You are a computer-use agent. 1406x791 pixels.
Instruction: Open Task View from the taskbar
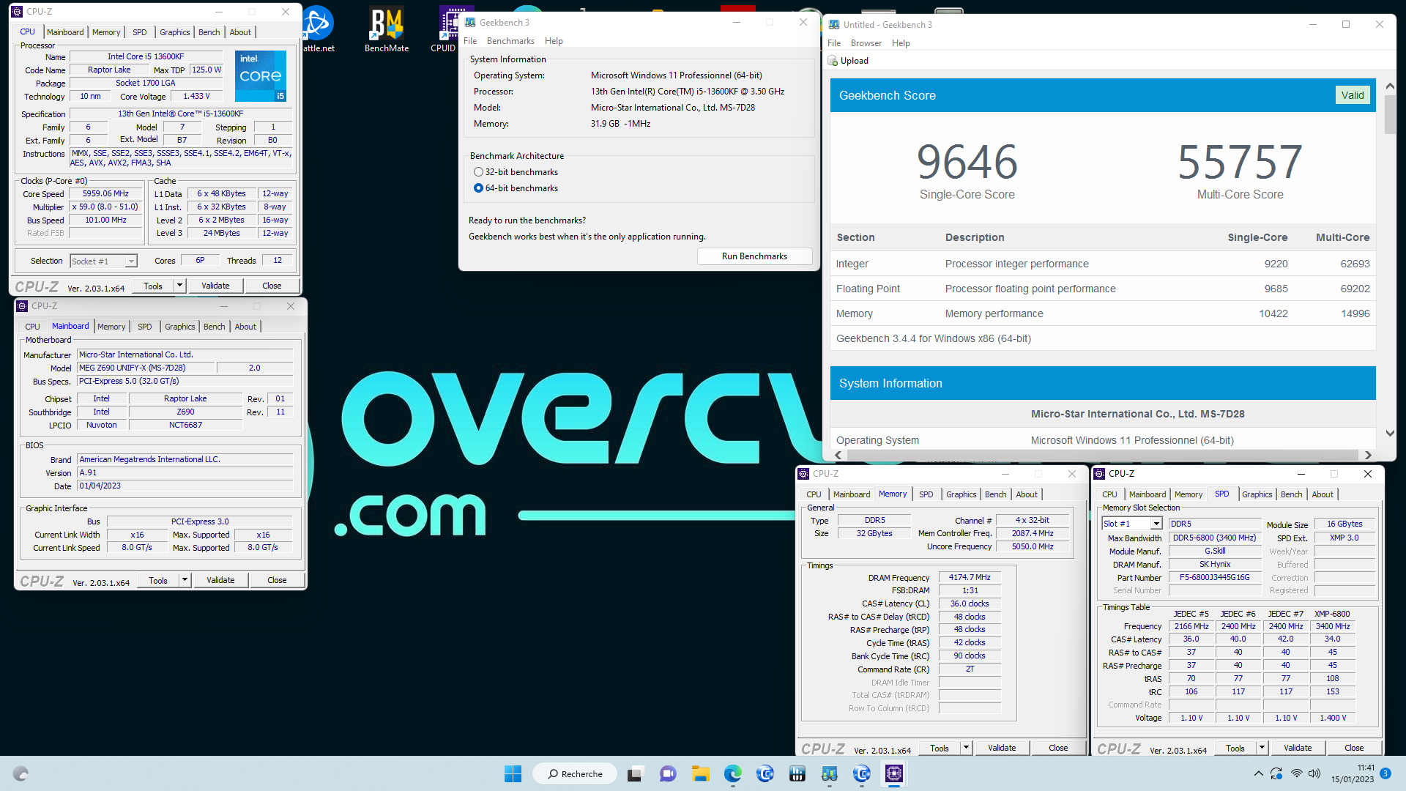(x=635, y=773)
